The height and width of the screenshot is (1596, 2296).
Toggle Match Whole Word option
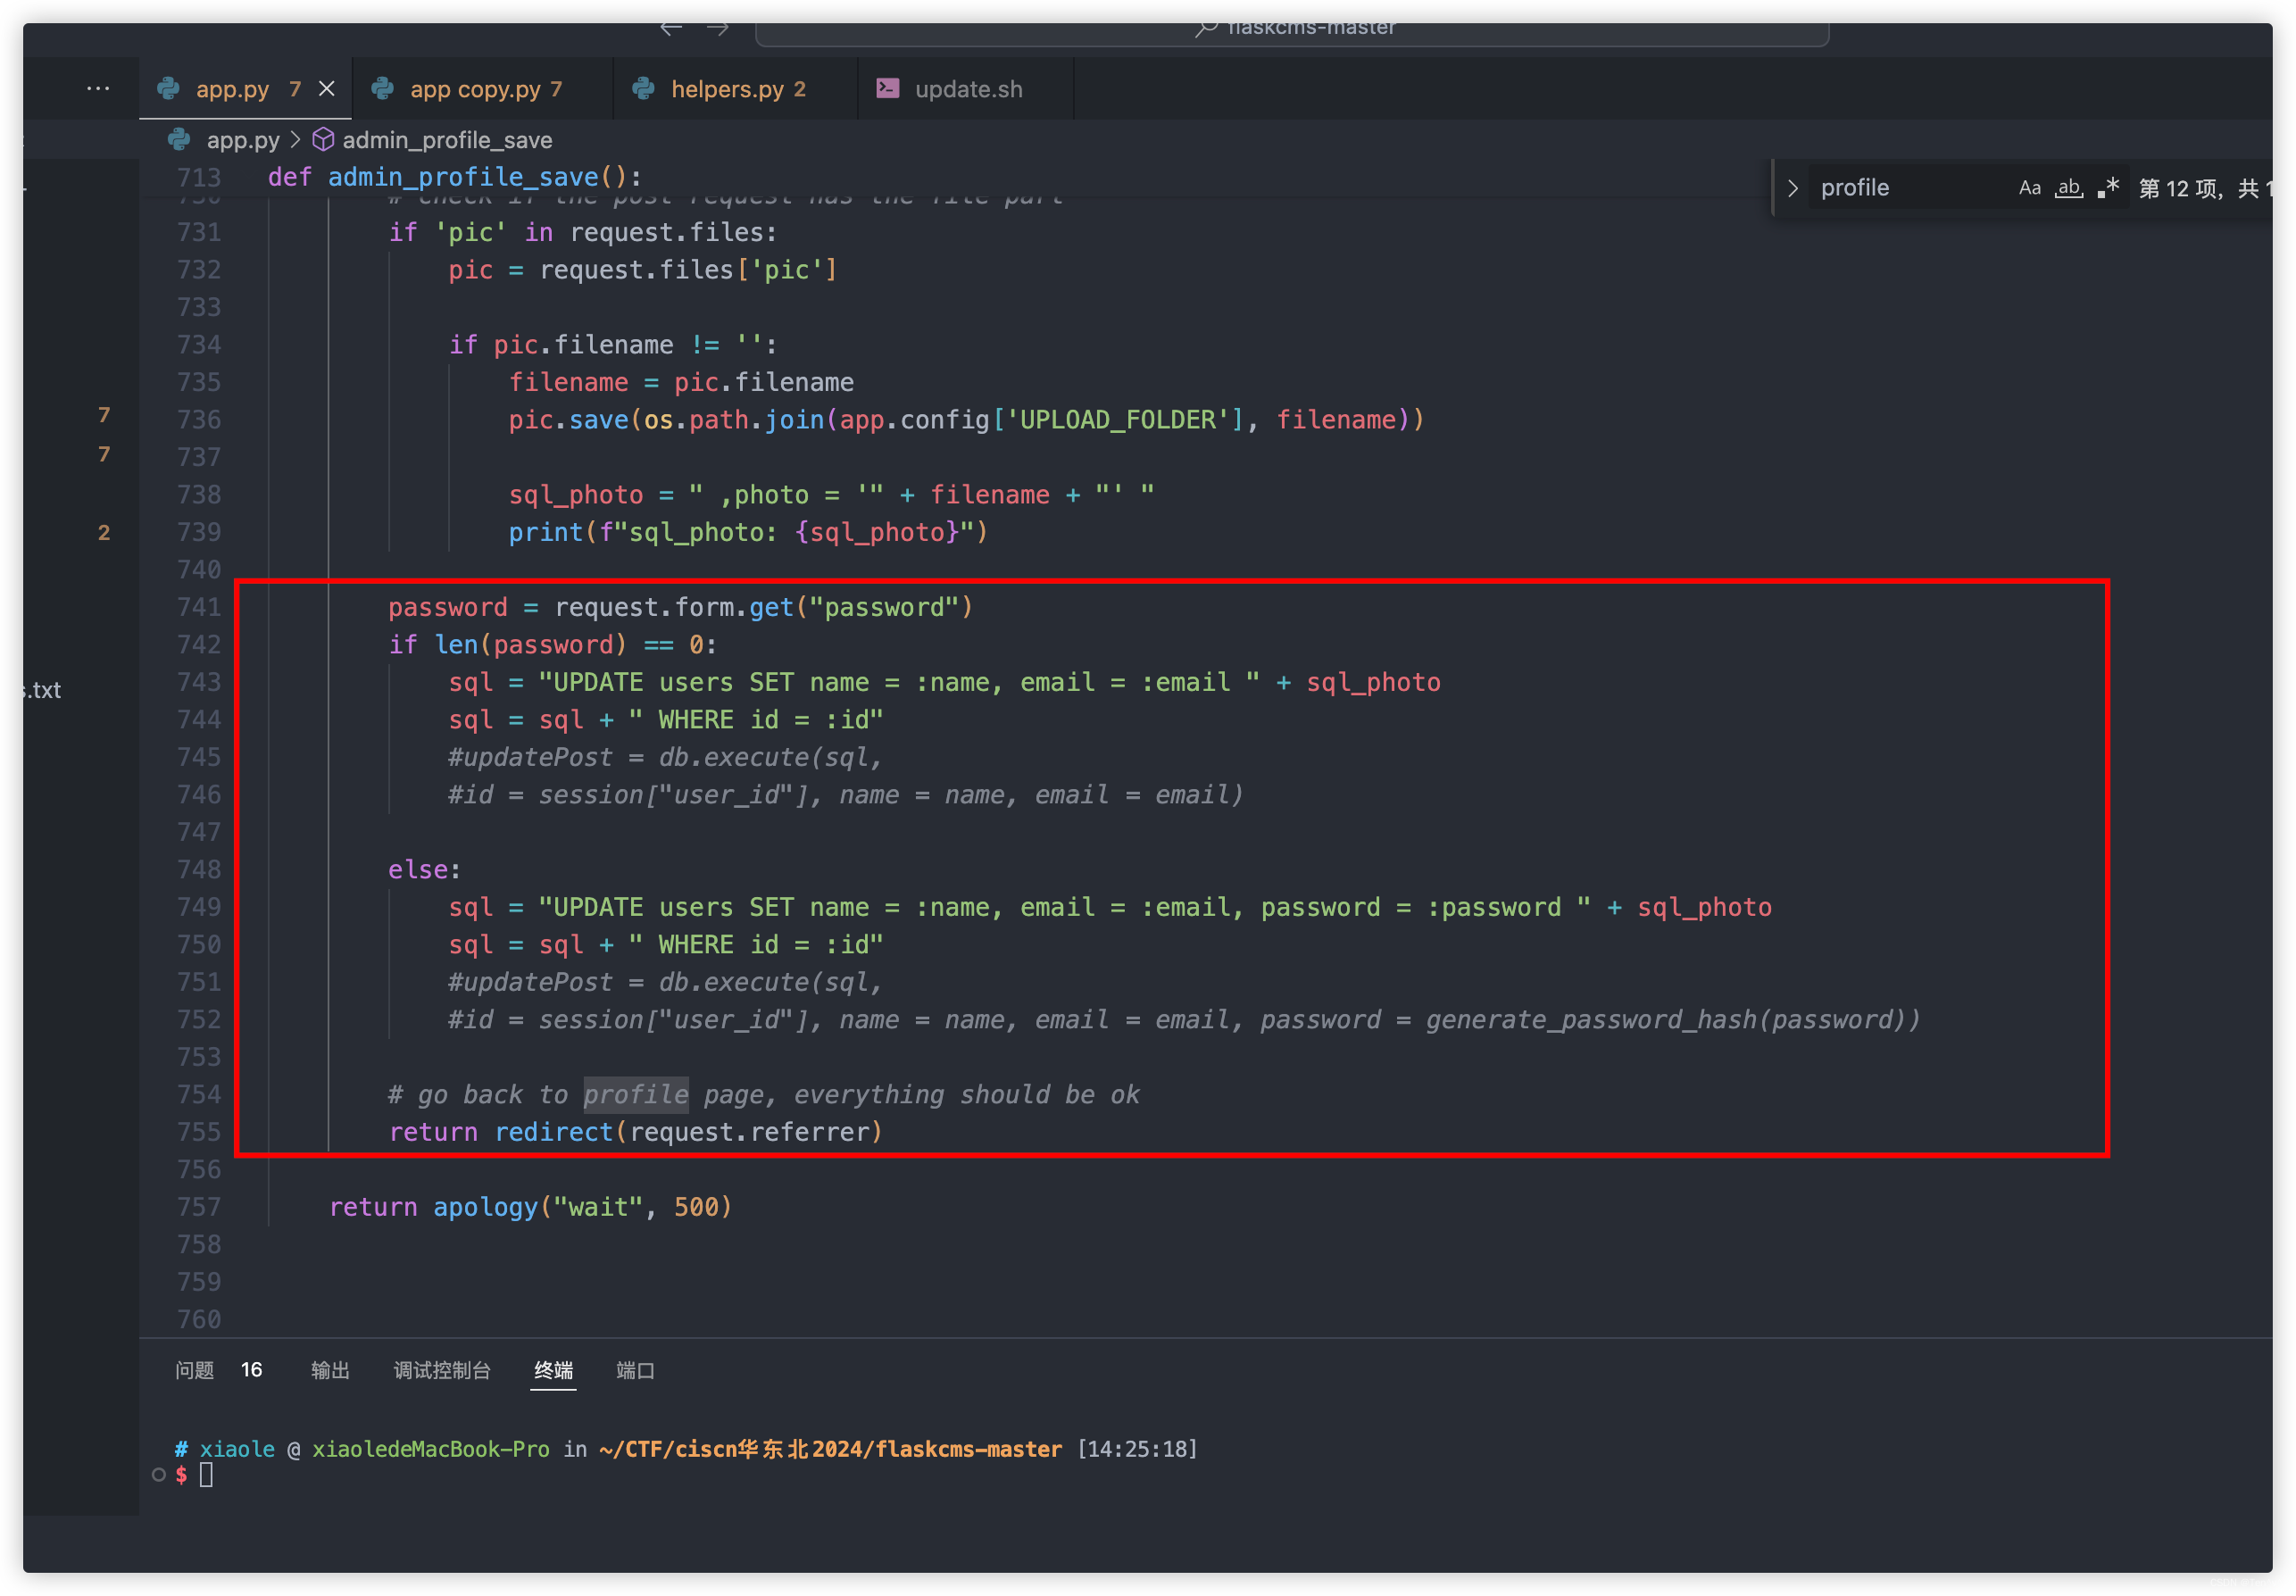2068,188
